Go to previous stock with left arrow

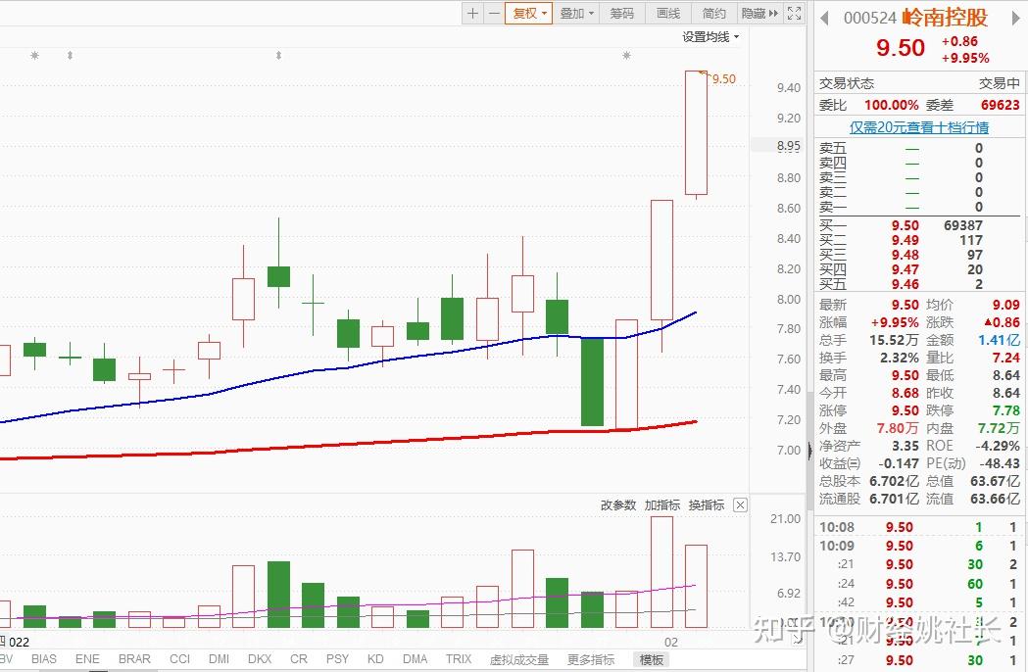pos(825,17)
